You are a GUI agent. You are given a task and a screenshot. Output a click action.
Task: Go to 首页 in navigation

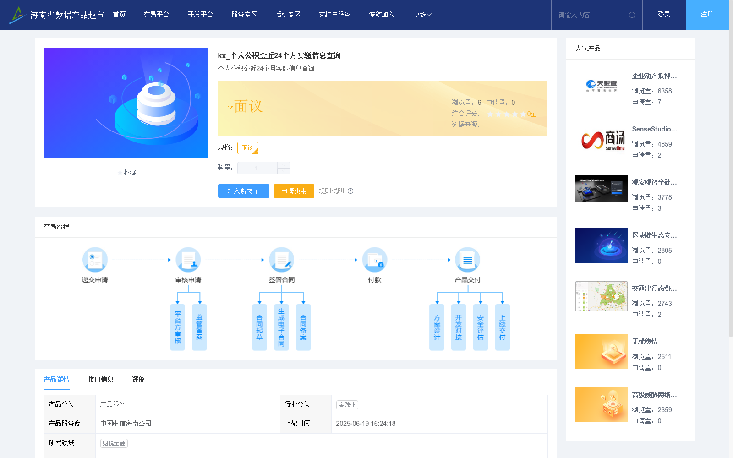pyautogui.click(x=120, y=15)
